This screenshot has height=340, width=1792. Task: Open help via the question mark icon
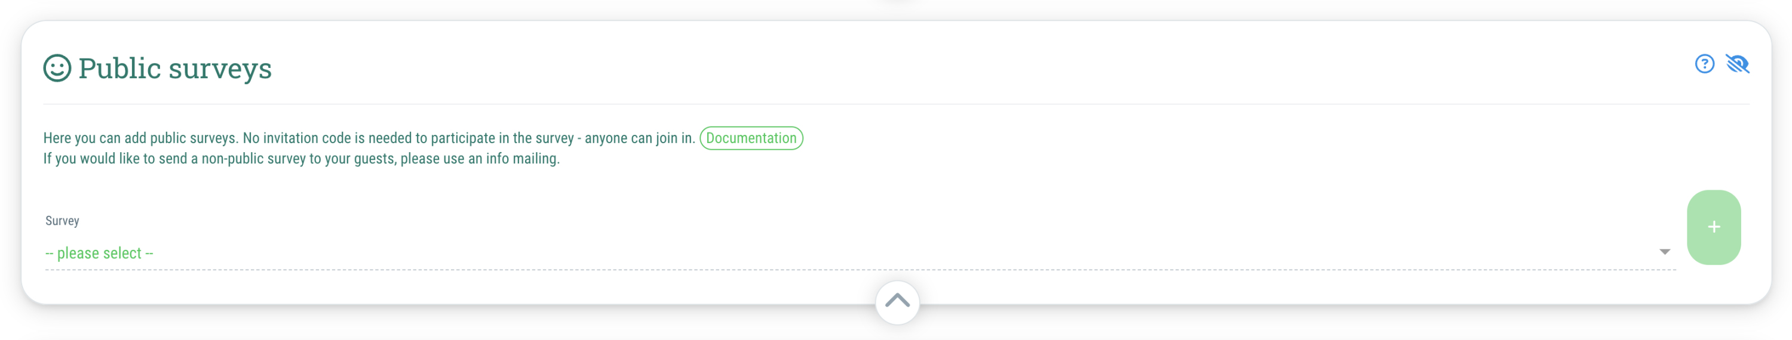click(x=1704, y=64)
